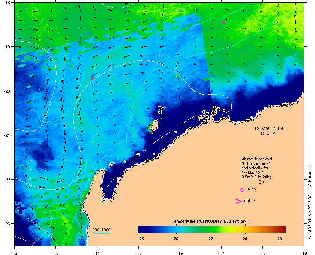Image resolution: width=315 pixels, height=255 pixels.
Task: Click the magenta Argo legend circle
Action: [242, 190]
